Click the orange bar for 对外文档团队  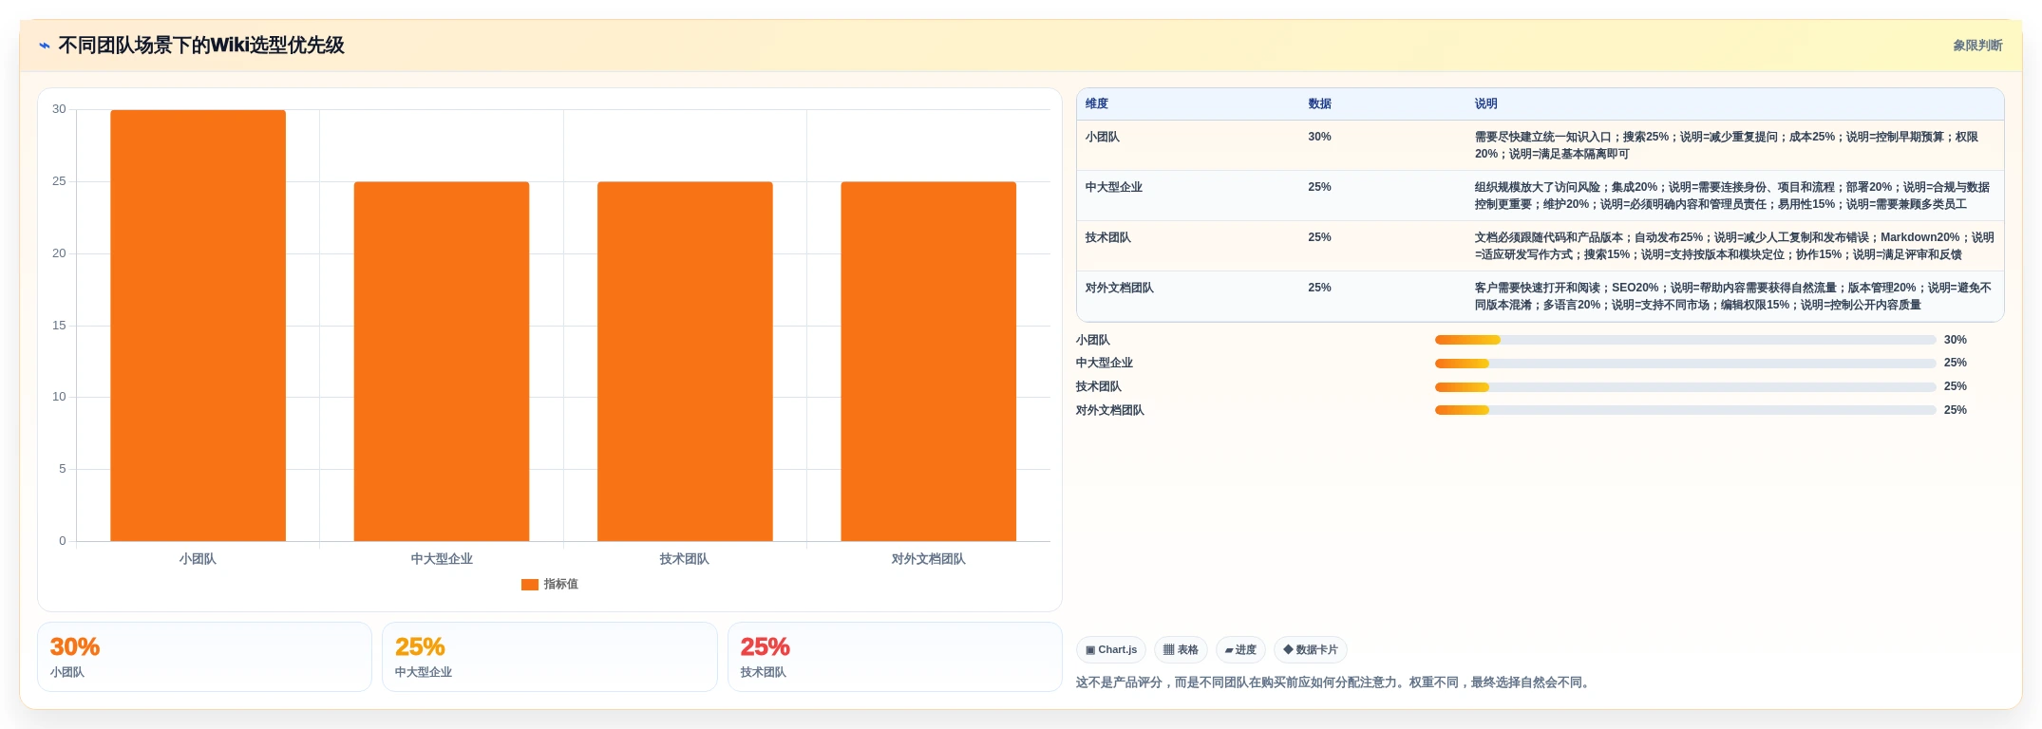coord(928,362)
